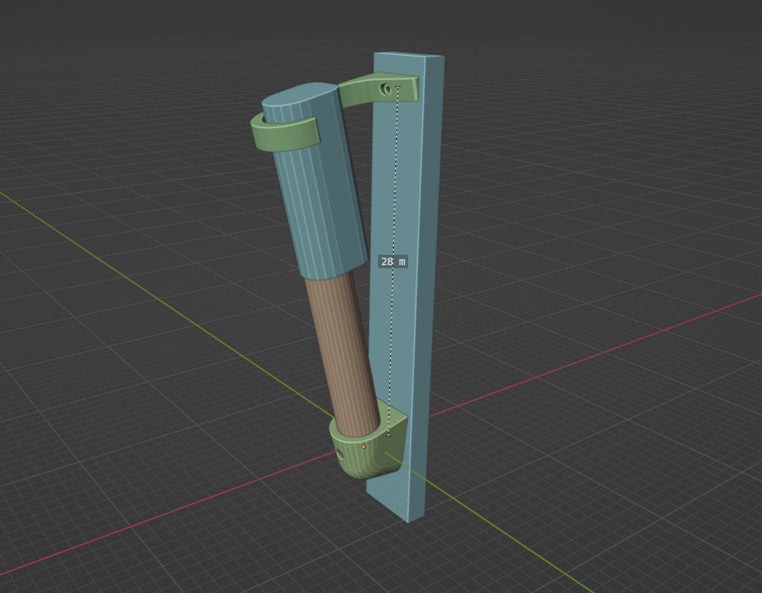Click the top endpoint of measurement line
Viewport: 762px width, 593px height.
(398, 87)
